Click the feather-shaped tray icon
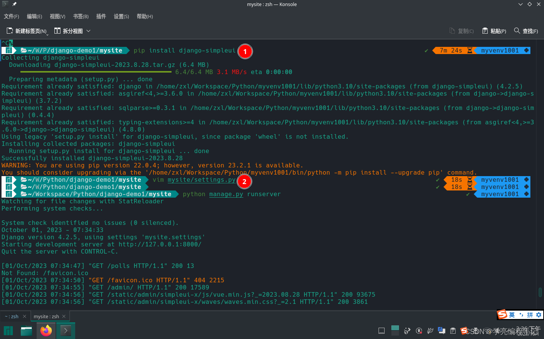 pos(430,331)
